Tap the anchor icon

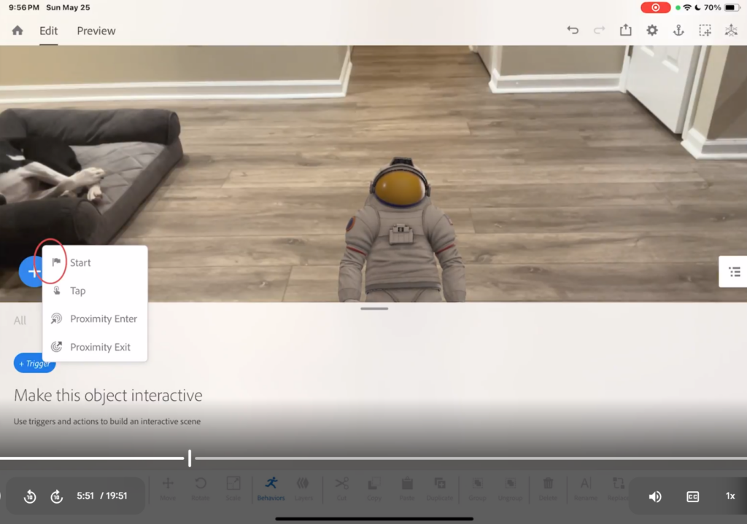tap(678, 31)
